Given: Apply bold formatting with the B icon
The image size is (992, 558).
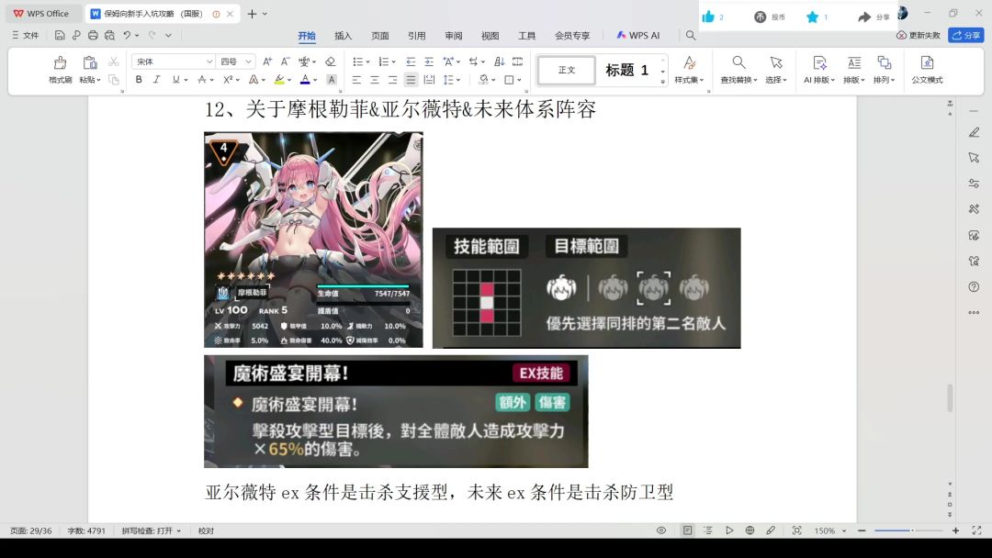Looking at the screenshot, I should pyautogui.click(x=139, y=80).
